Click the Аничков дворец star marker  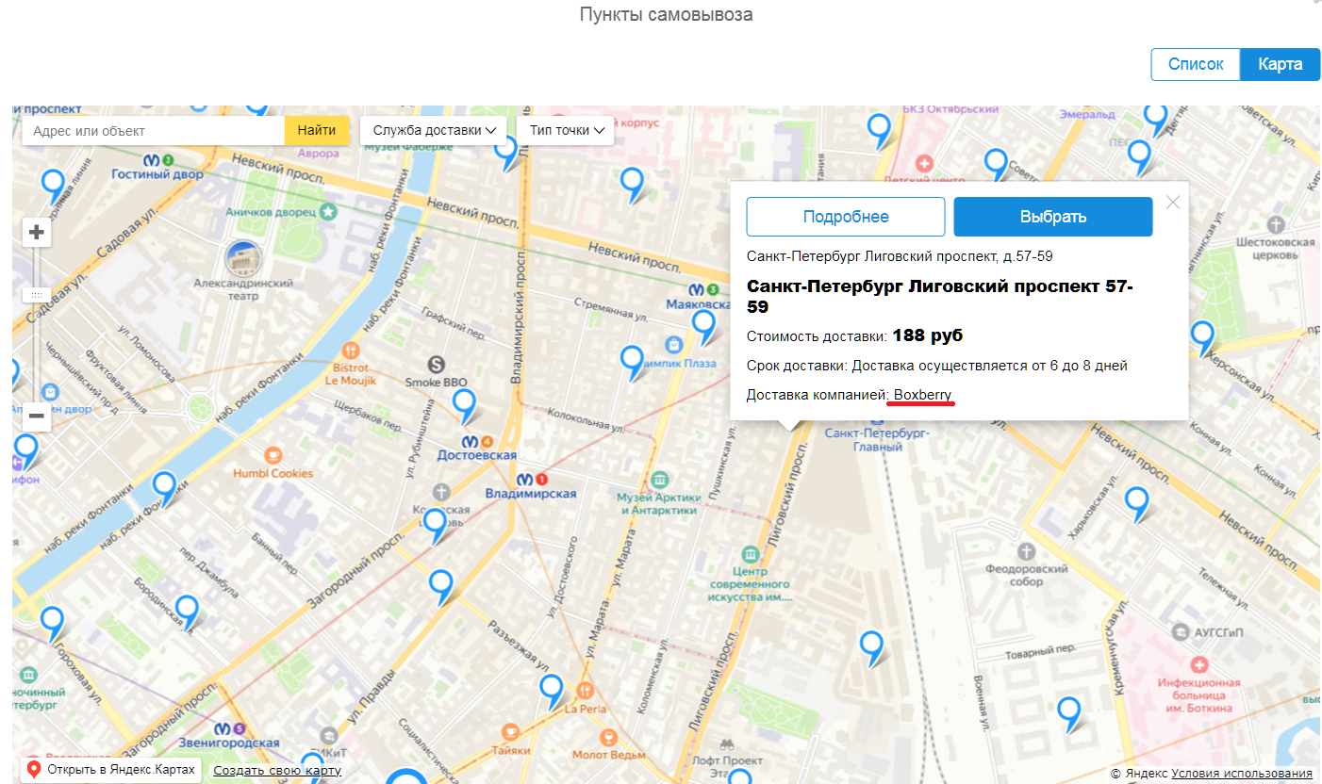(328, 212)
